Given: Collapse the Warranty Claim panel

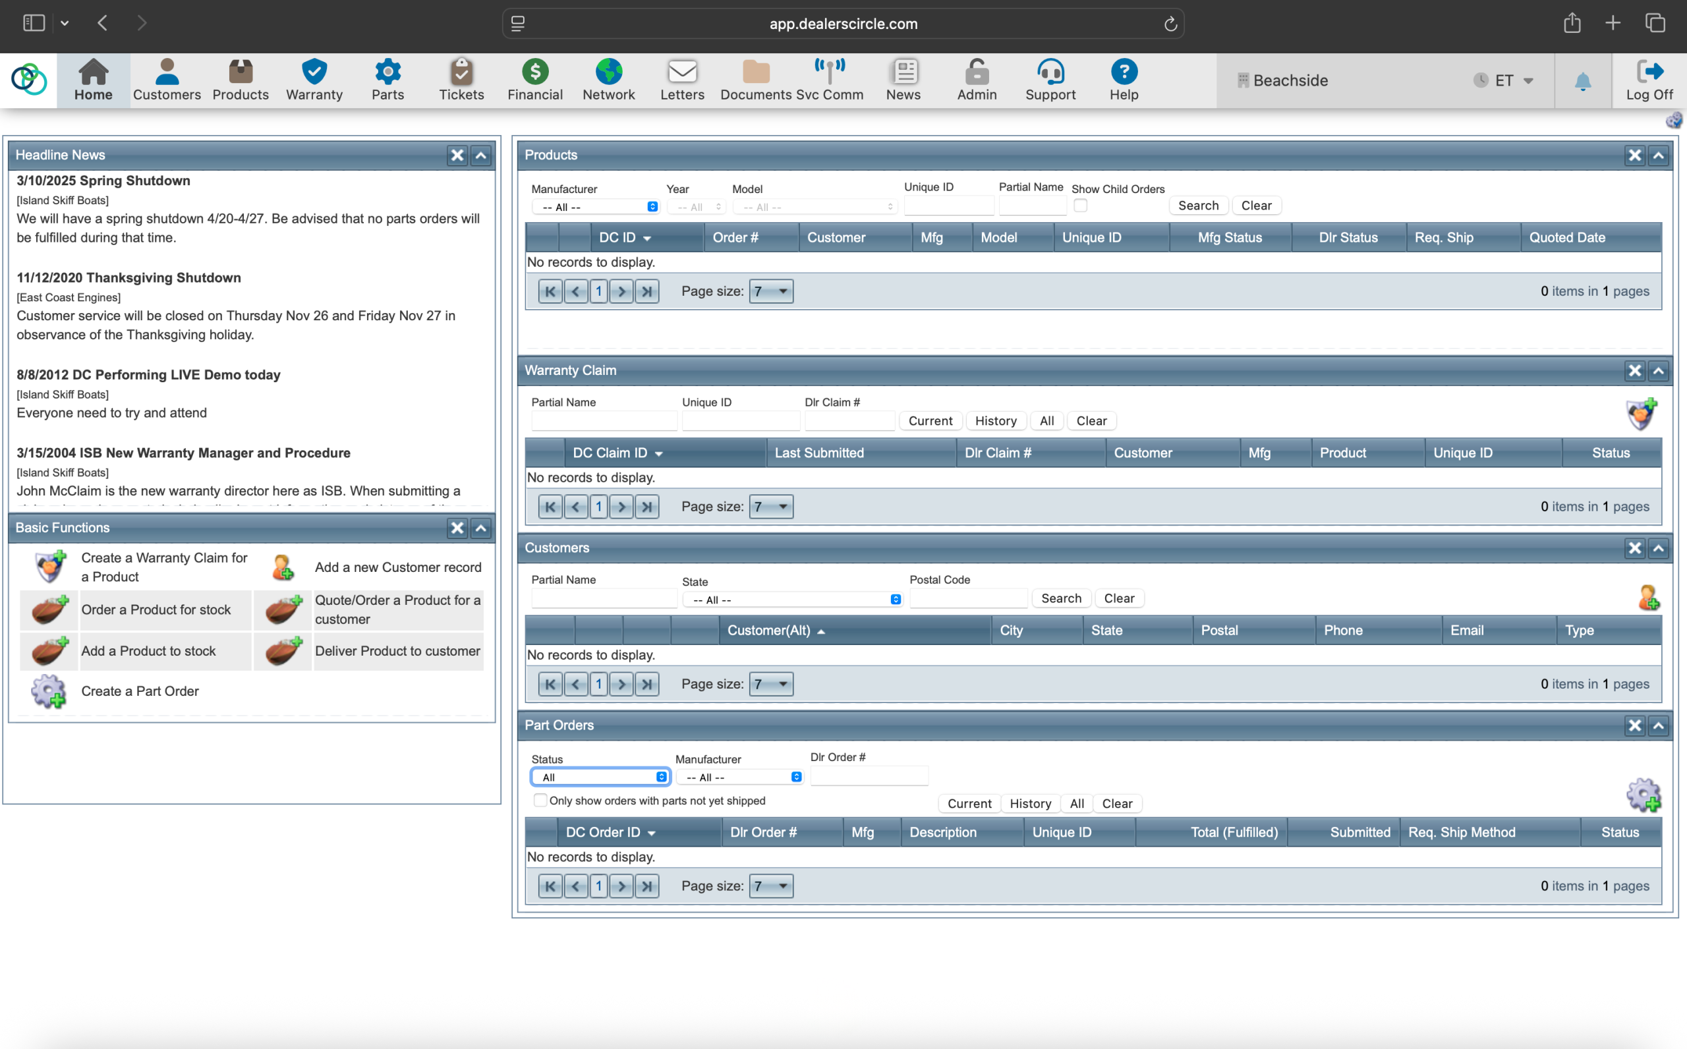Looking at the screenshot, I should click(1659, 370).
